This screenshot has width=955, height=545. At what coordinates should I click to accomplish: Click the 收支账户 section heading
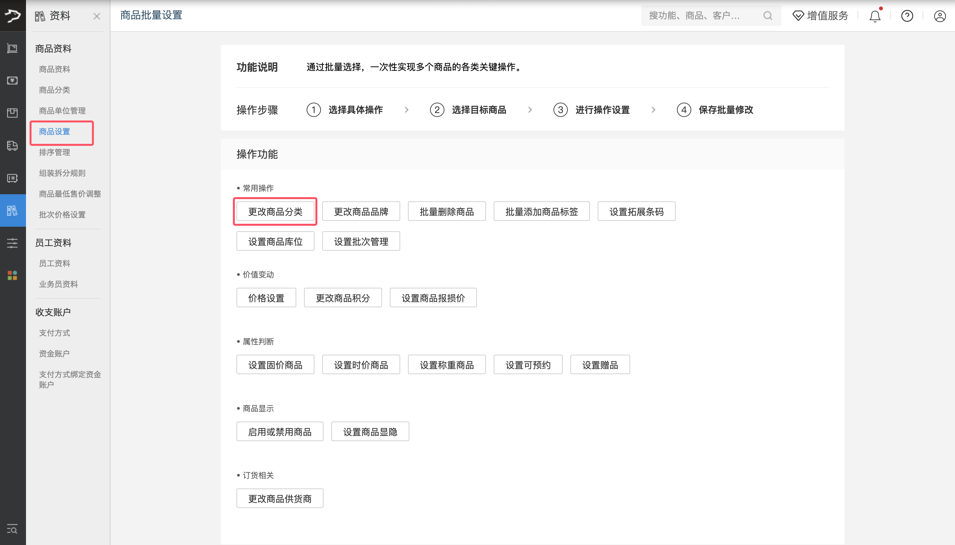(53, 312)
